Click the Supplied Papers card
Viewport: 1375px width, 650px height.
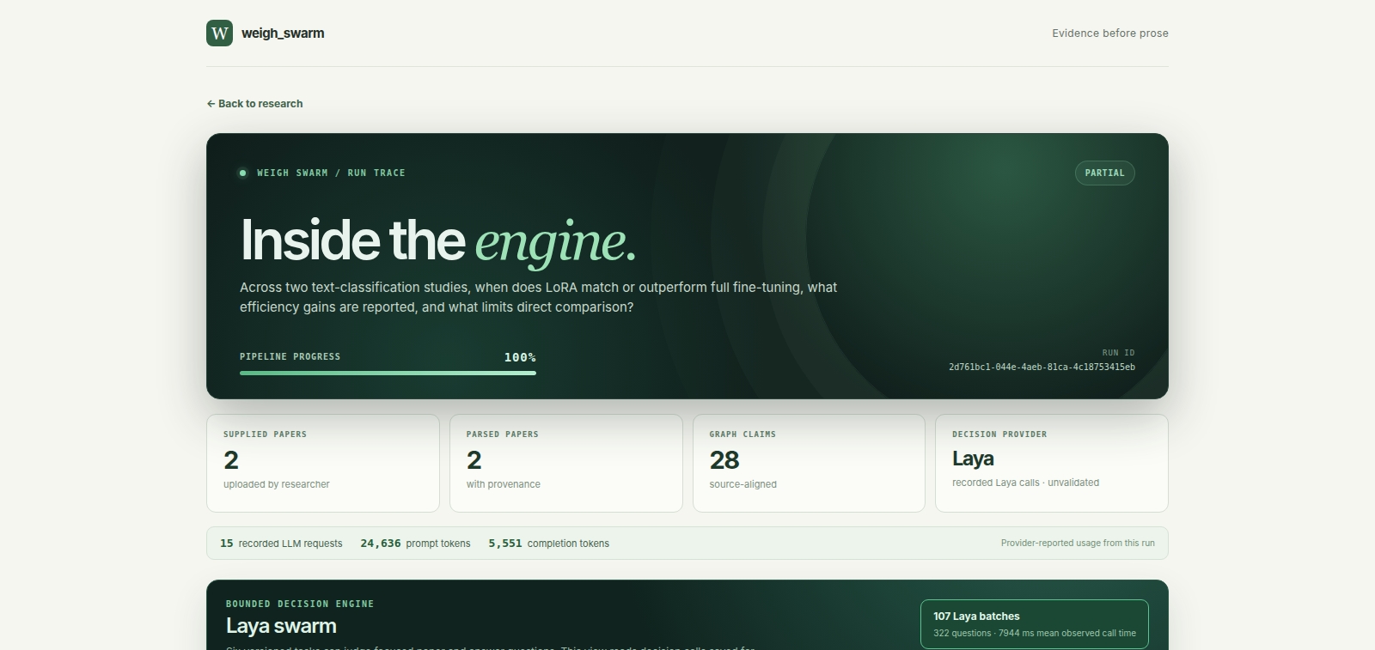323,464
